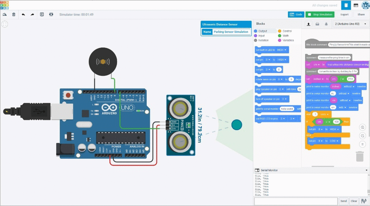Click the 'All changes saved' status text

(325, 5)
